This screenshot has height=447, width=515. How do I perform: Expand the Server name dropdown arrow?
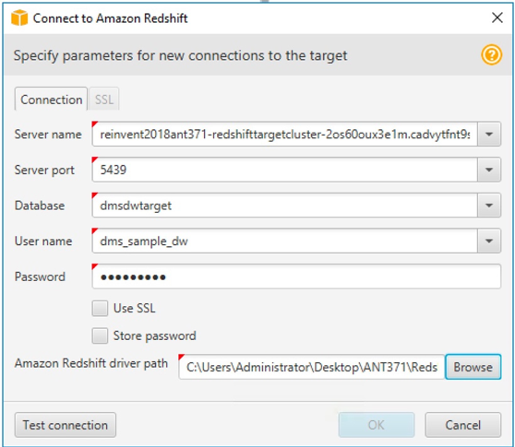(489, 135)
